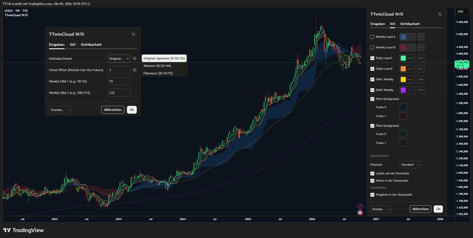Click Ok in the right style panel
The image size is (473, 238).
438,209
